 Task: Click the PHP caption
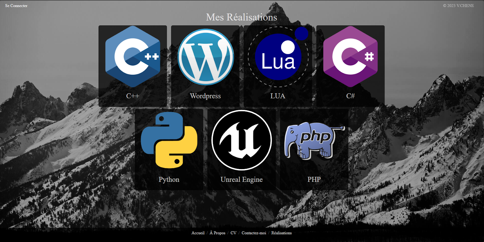[314, 179]
